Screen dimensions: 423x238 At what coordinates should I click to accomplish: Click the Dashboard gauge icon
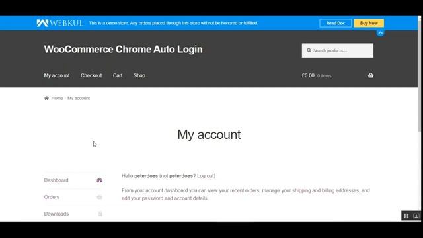(x=100, y=180)
